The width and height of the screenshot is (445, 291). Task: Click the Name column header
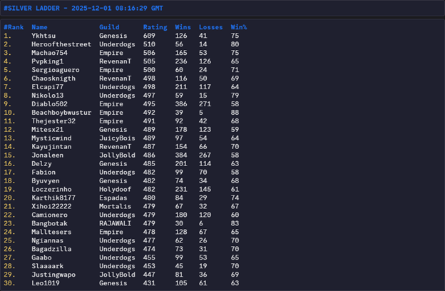(x=39, y=27)
